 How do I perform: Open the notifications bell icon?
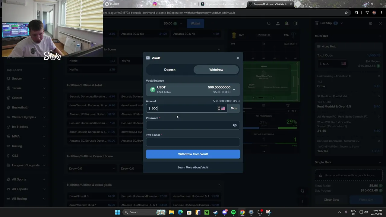(x=287, y=24)
